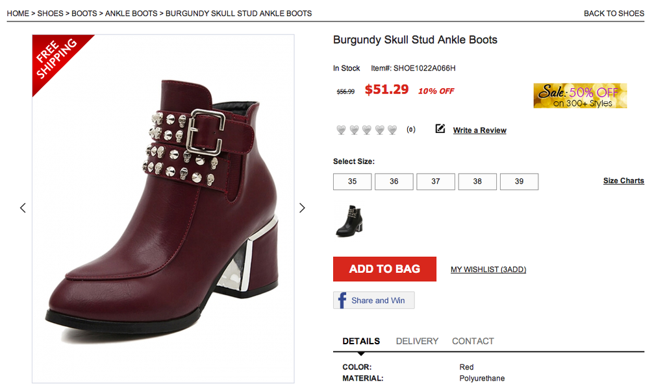Click the previous image arrow
665x389 pixels.
pos(23,208)
